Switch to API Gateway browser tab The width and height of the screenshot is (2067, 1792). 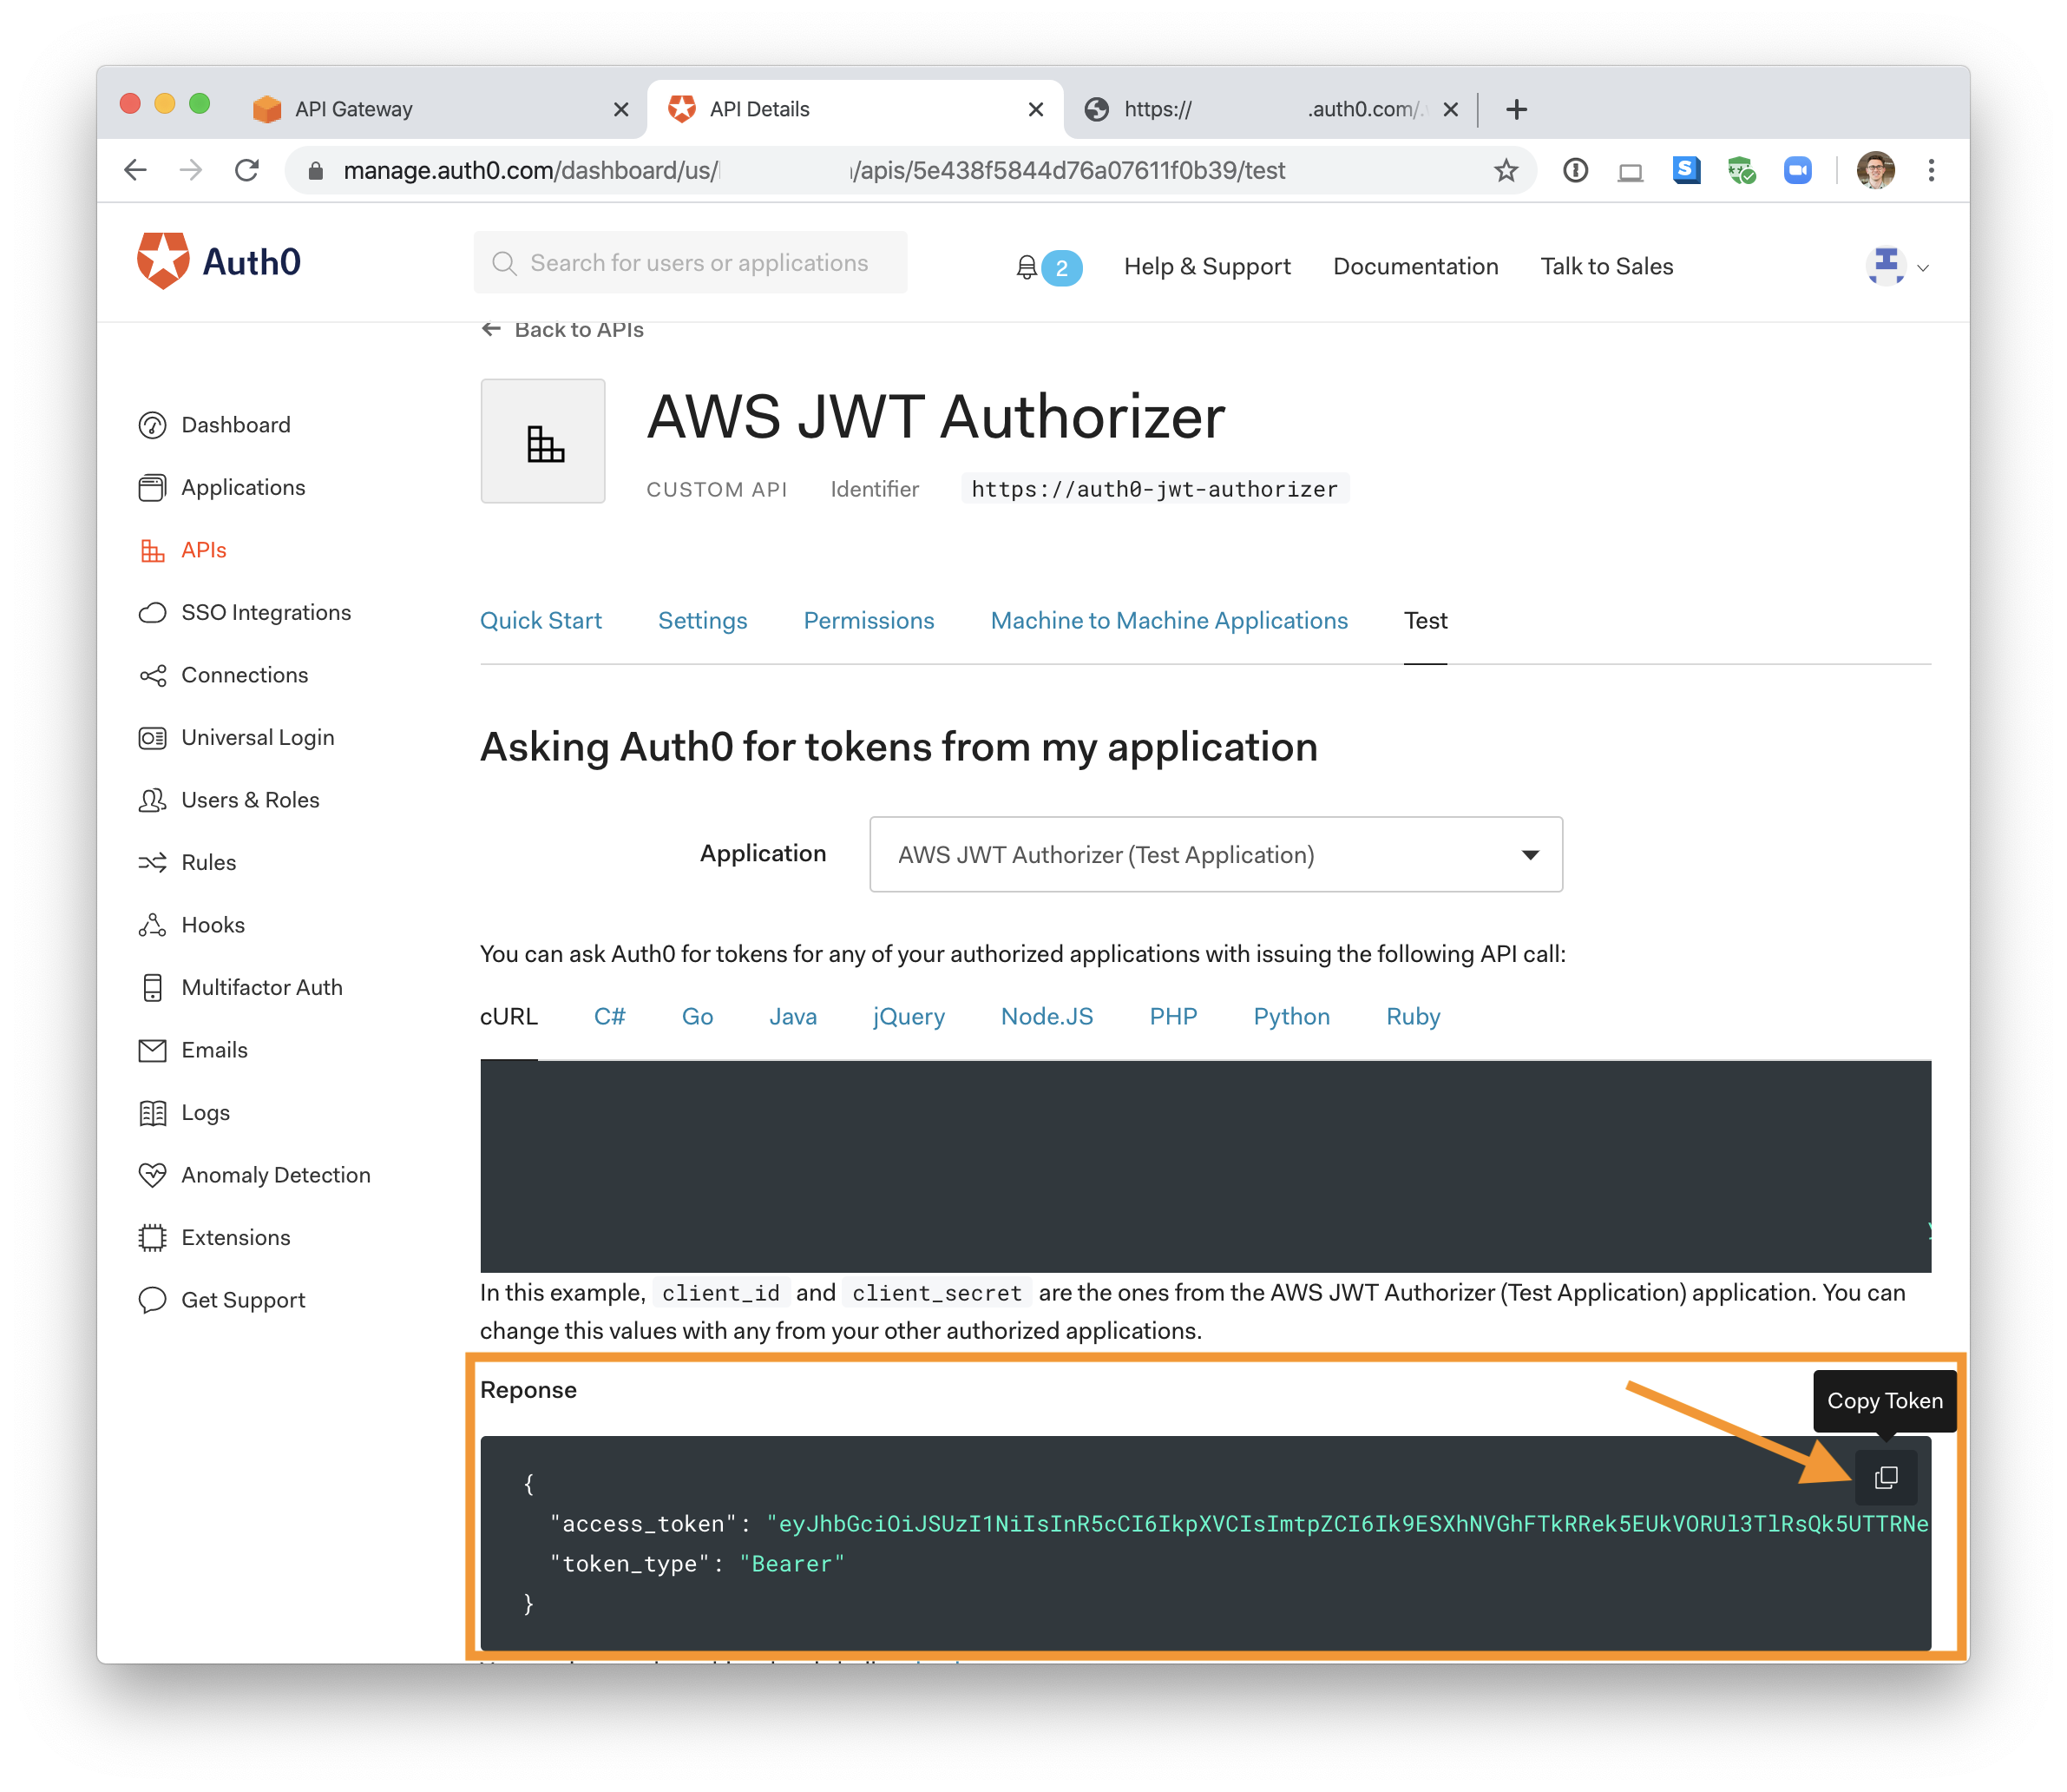click(353, 109)
